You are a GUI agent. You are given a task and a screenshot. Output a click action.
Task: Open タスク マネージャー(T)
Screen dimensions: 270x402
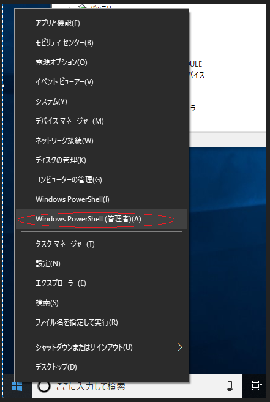[102, 244]
